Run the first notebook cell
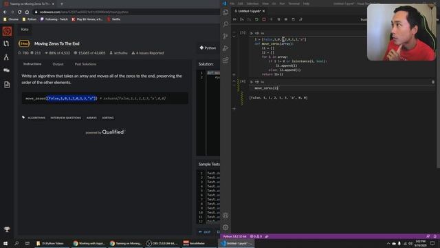440x248 pixels. click(252, 33)
